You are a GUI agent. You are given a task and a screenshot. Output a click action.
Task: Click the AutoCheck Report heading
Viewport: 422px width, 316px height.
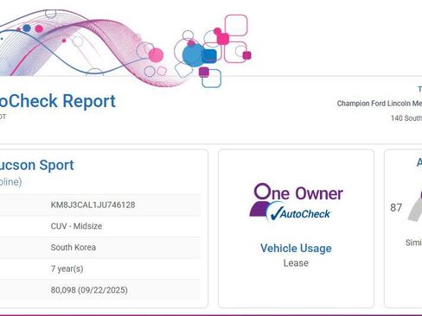pos(58,101)
